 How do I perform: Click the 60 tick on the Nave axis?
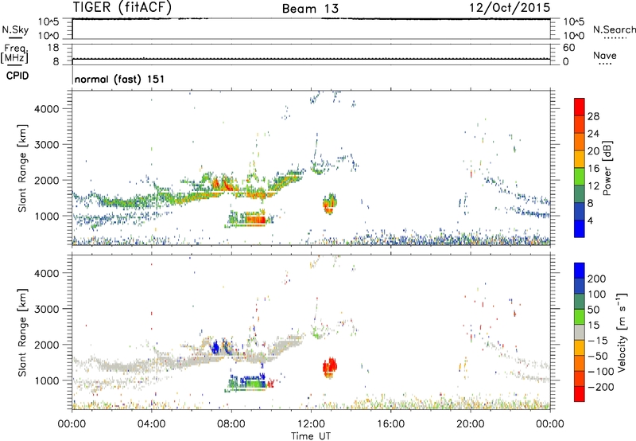point(568,48)
